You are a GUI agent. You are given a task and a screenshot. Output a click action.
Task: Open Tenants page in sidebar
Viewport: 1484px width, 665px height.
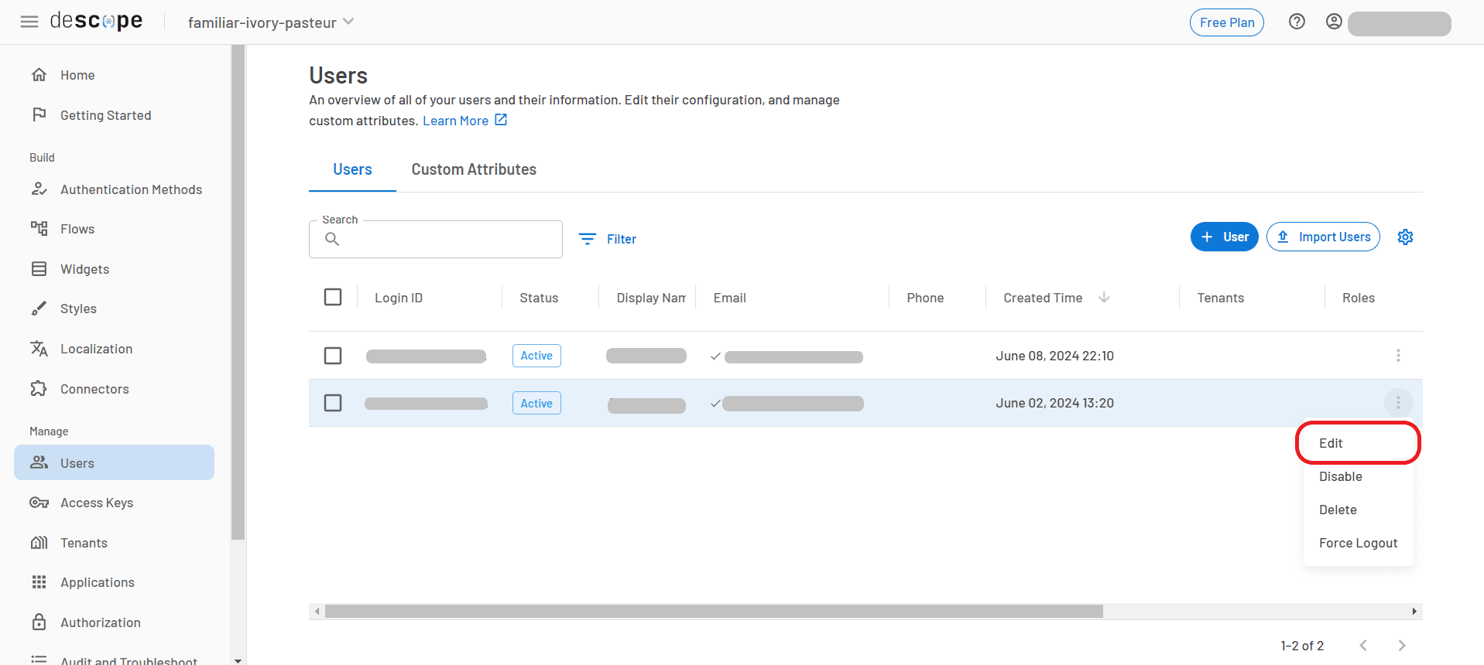tap(84, 543)
